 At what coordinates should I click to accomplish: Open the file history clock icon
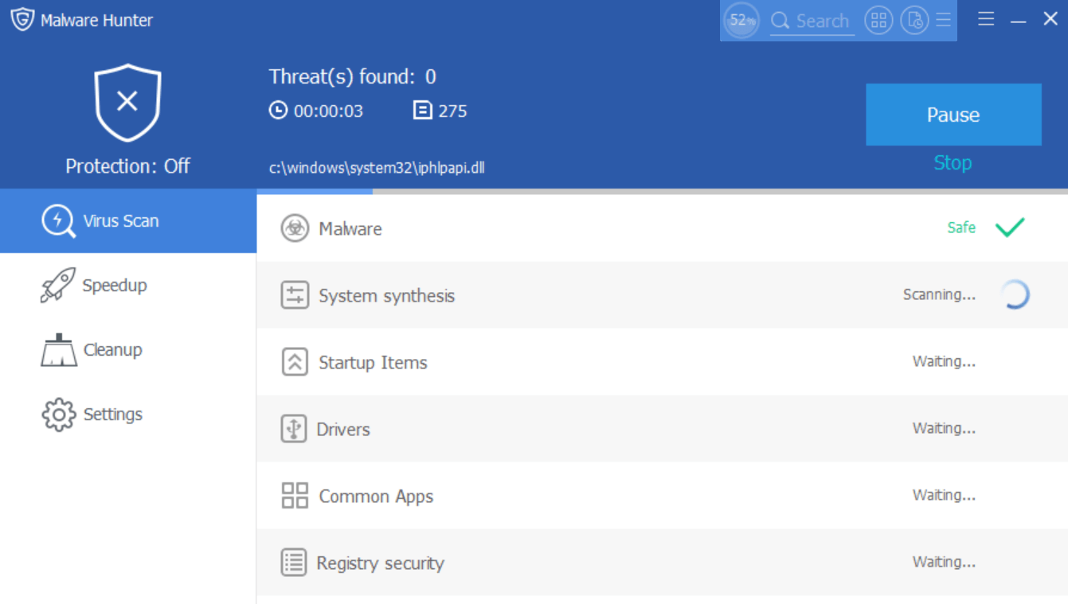[914, 21]
